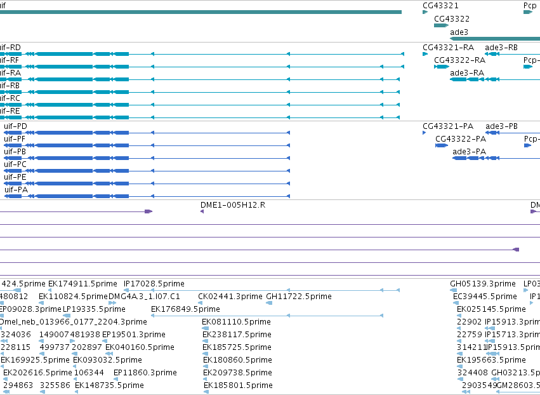The width and height of the screenshot is (540, 395).
Task: Select the ade3-PA protein label
Action: [x=470, y=152]
